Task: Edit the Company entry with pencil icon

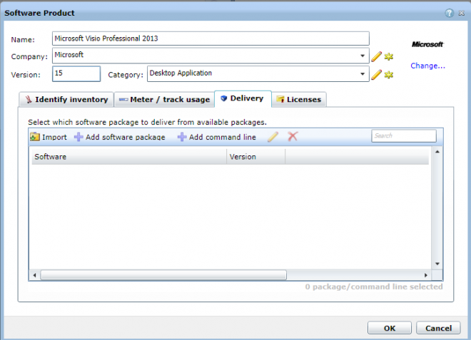Action: click(x=376, y=56)
